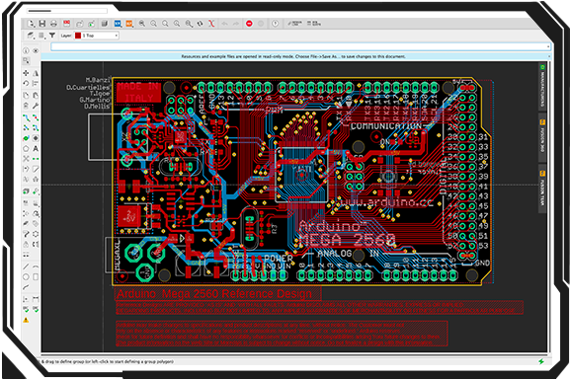Click the MADE IN ITALY red label
Screen dimensions: 570x380
[x=138, y=92]
